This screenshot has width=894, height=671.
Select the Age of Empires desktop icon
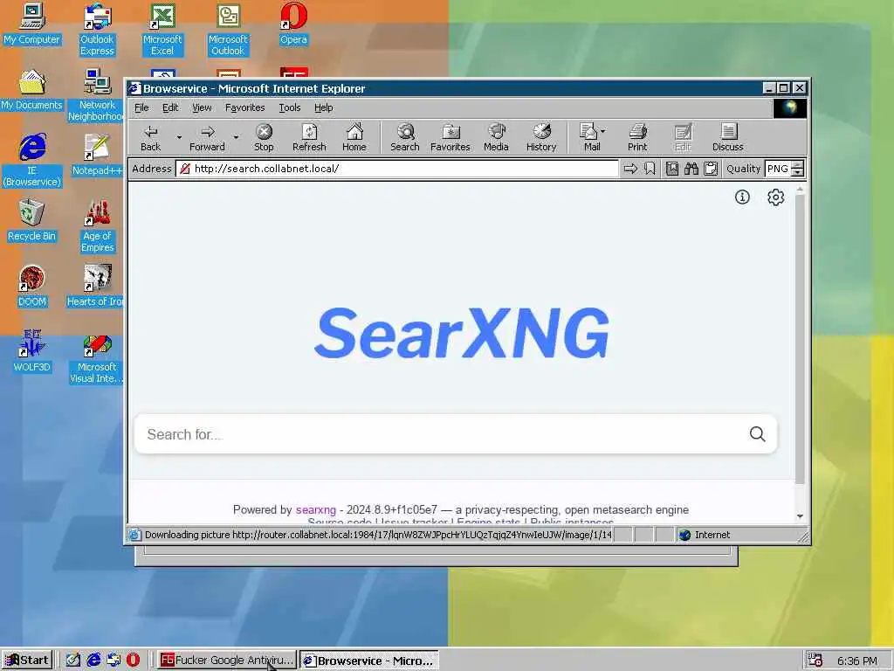click(x=97, y=226)
